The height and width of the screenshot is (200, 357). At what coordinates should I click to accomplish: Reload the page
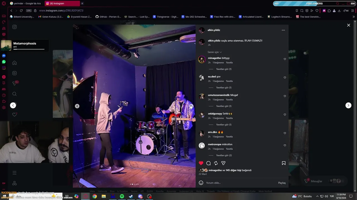pyautogui.click(x=21, y=11)
